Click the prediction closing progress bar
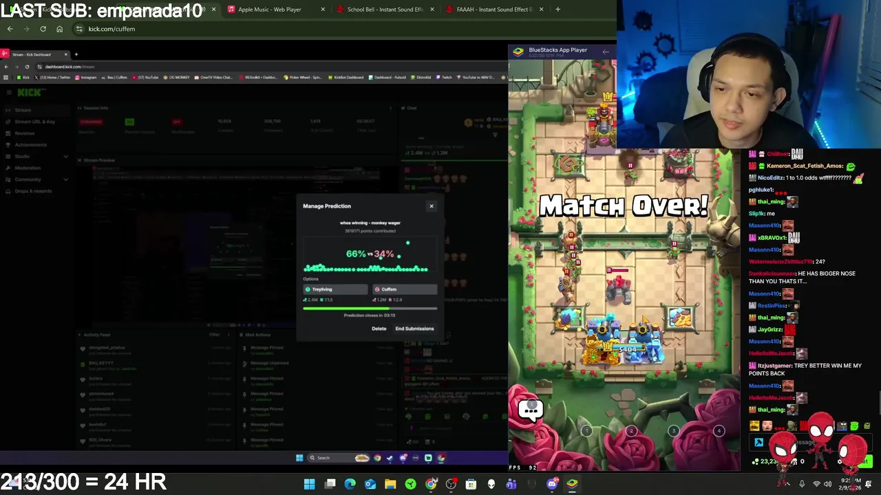This screenshot has width=881, height=495. (370, 308)
